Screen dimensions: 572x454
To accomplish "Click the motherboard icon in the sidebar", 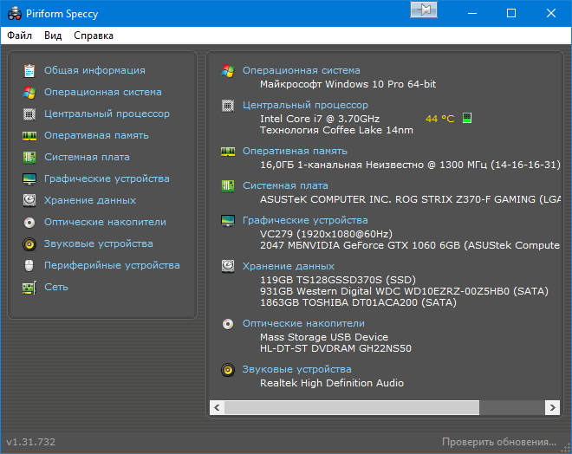I will (29, 158).
